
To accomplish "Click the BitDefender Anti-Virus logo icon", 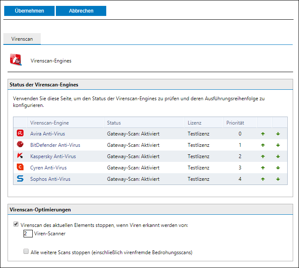I will coord(20,144).
